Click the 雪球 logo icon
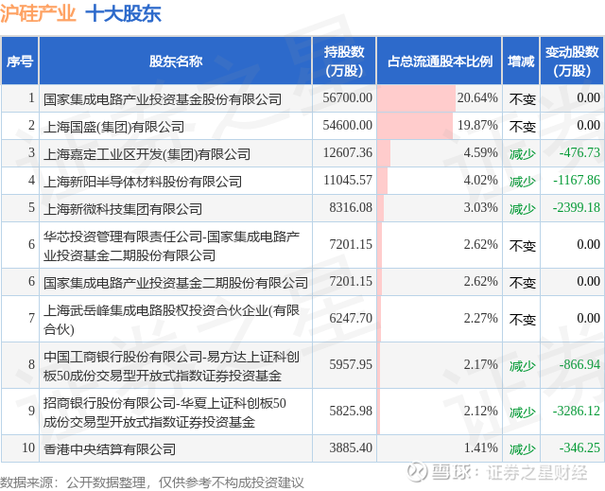Viewport: 605px width, 491px height. 417,471
